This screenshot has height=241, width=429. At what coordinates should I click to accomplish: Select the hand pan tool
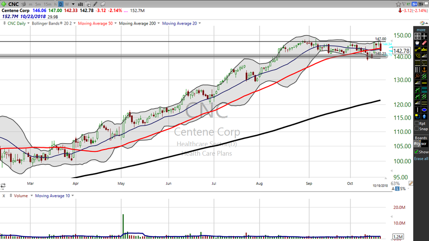pyautogui.click(x=418, y=43)
